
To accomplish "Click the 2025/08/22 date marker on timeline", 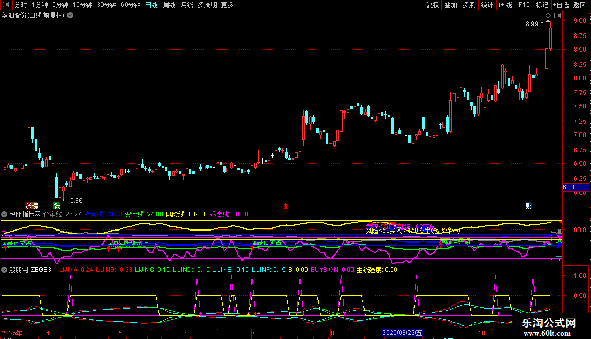I will tap(403, 333).
